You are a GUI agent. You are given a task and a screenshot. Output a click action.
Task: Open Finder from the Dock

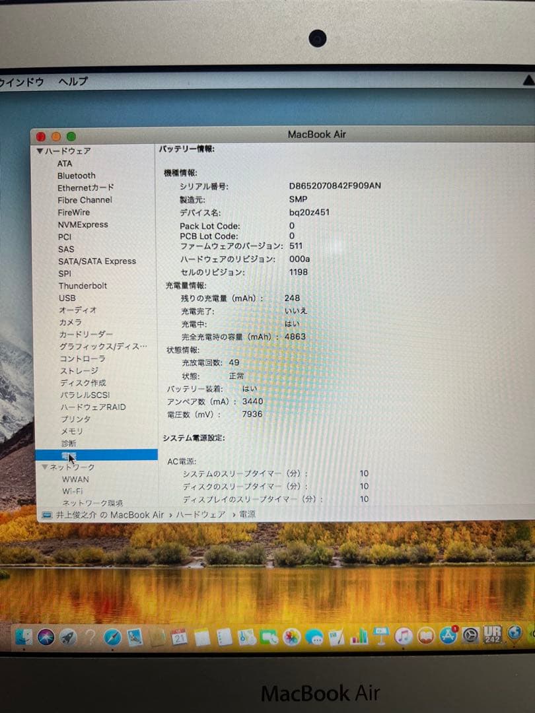[24, 636]
